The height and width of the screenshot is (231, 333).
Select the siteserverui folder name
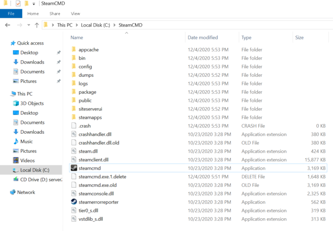click(90, 109)
